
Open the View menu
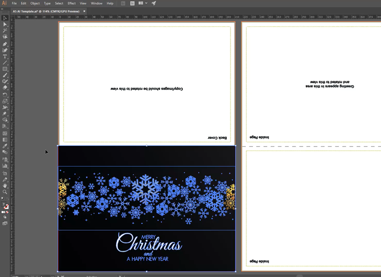click(83, 4)
